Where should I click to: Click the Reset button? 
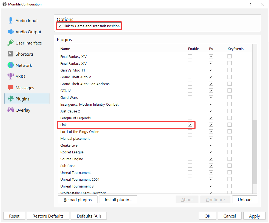[14, 216]
